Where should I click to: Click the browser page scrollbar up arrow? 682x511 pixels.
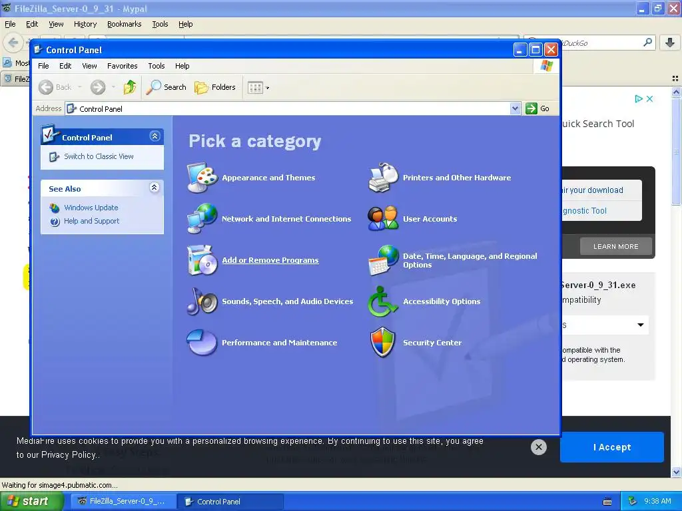pyautogui.click(x=676, y=92)
